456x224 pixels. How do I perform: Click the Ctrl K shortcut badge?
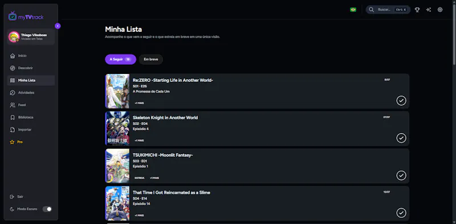click(x=401, y=10)
